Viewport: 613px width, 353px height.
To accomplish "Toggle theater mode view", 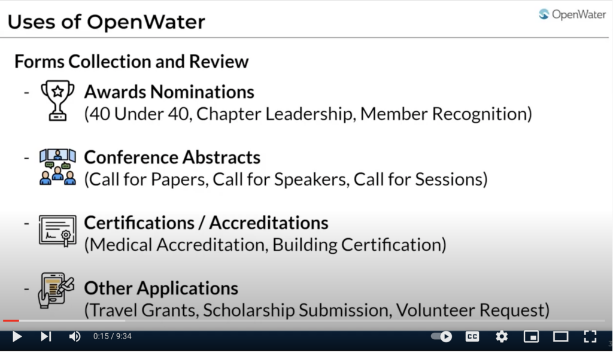I will [560, 337].
